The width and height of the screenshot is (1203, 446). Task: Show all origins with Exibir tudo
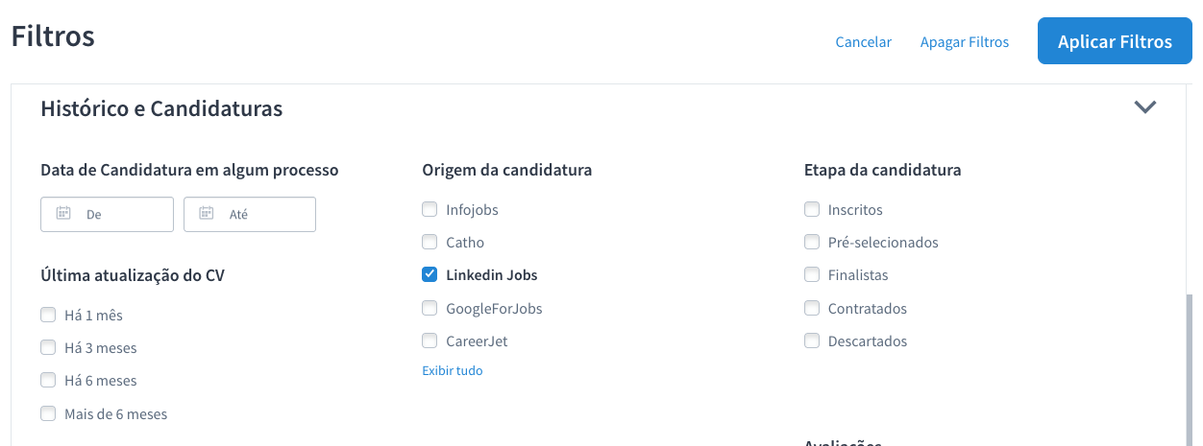click(x=452, y=370)
